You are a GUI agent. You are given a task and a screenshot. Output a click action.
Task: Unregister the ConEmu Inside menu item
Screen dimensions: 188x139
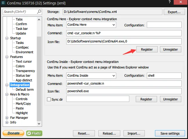coord(170,99)
